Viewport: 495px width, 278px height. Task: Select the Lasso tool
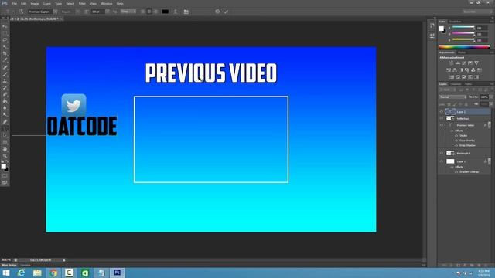(x=5, y=40)
